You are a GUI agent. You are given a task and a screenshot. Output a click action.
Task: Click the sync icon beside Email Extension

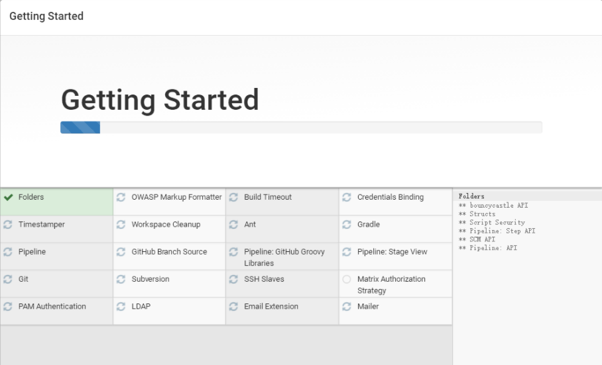coord(233,306)
